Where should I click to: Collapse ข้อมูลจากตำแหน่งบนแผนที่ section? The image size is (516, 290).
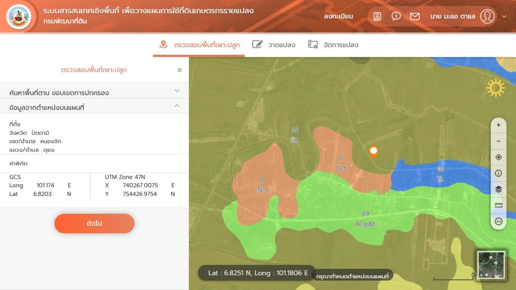click(x=177, y=106)
